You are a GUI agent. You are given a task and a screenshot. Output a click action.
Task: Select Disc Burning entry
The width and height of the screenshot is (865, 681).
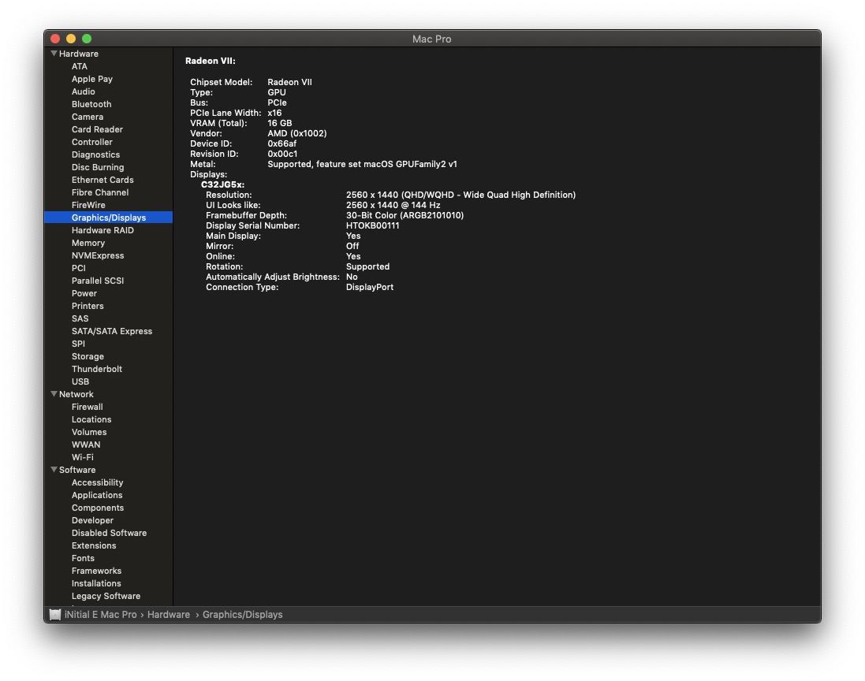[98, 168]
